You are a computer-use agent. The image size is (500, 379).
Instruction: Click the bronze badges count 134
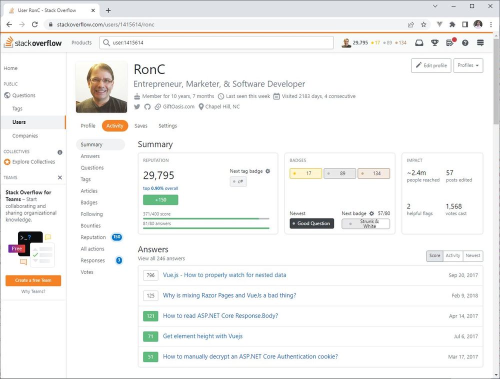pos(373,173)
